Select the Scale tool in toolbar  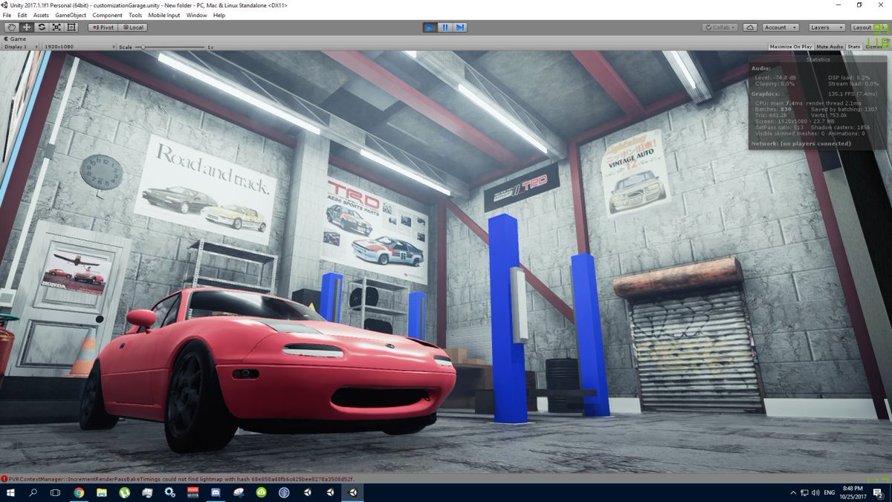click(x=56, y=27)
